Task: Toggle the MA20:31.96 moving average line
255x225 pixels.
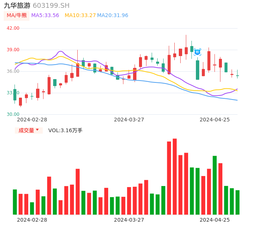Action: coord(113,16)
